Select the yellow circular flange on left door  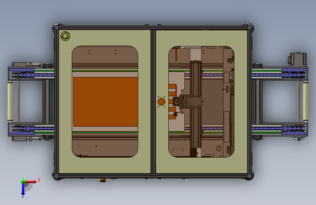click(x=65, y=36)
